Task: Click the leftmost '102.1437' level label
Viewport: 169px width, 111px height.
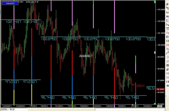Action: pyautogui.click(x=13, y=22)
